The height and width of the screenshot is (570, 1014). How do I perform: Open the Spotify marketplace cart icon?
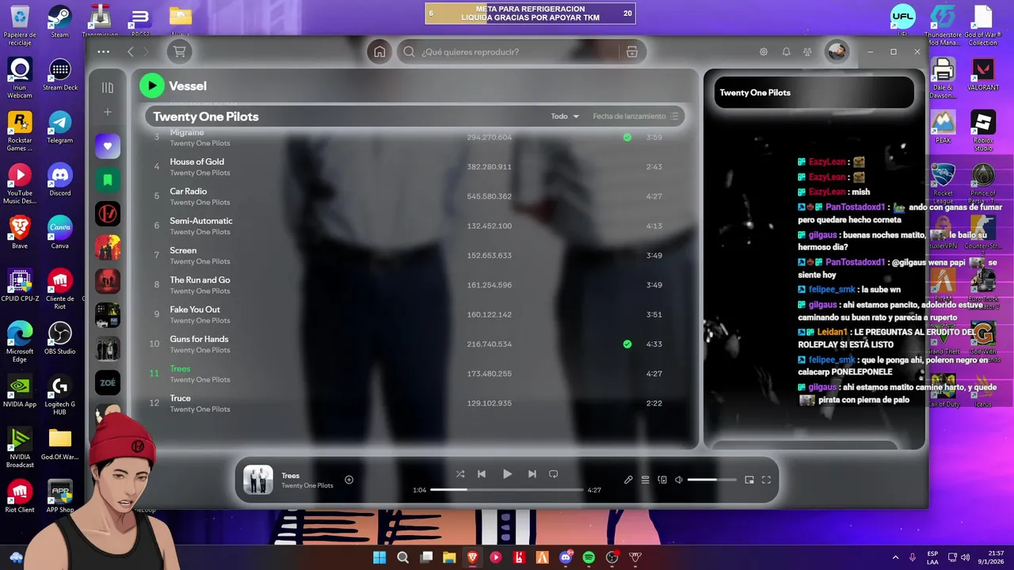pyautogui.click(x=180, y=52)
